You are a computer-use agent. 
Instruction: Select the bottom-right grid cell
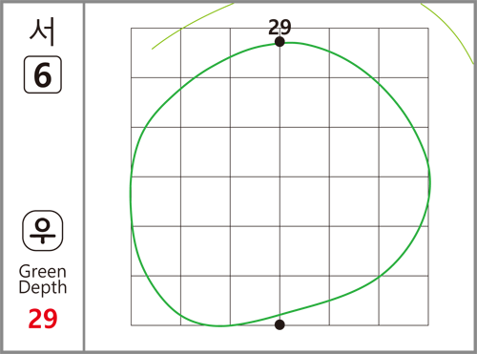(404, 301)
